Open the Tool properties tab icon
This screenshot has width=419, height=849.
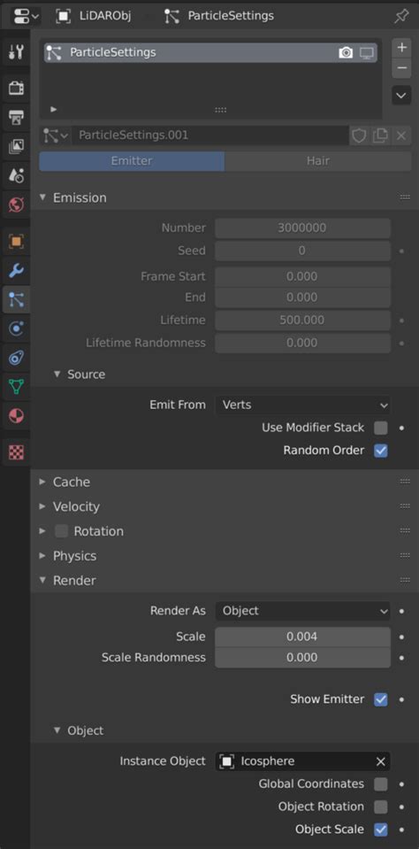16,52
